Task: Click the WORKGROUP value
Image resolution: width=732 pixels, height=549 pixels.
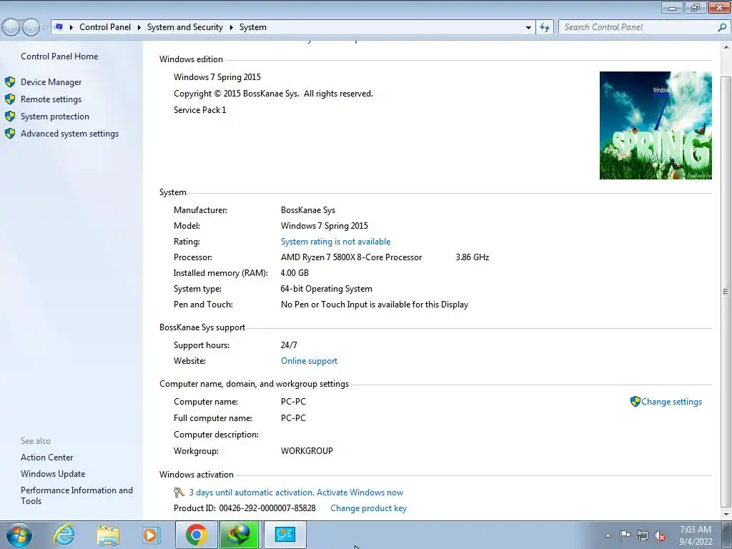Action: click(x=307, y=452)
